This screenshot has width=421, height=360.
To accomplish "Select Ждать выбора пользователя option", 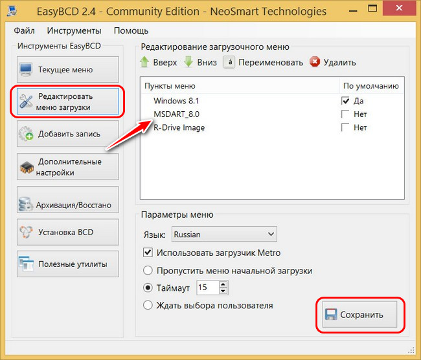I will 148,305.
